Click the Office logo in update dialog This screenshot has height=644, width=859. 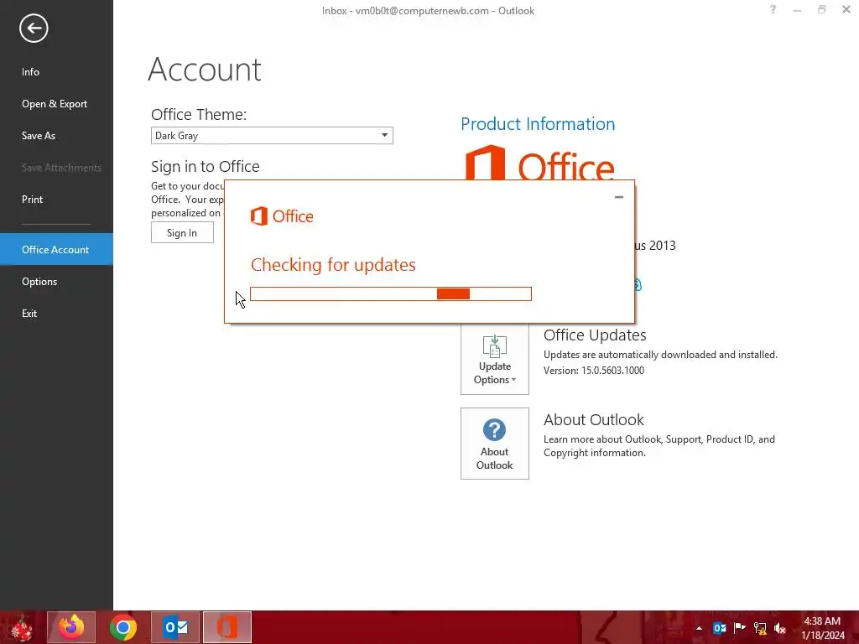pos(282,216)
